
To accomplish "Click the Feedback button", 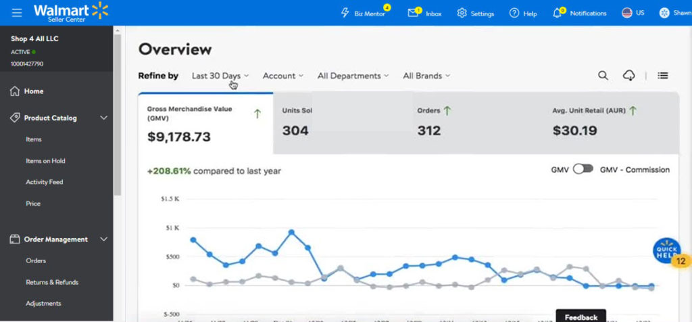I will (580, 317).
